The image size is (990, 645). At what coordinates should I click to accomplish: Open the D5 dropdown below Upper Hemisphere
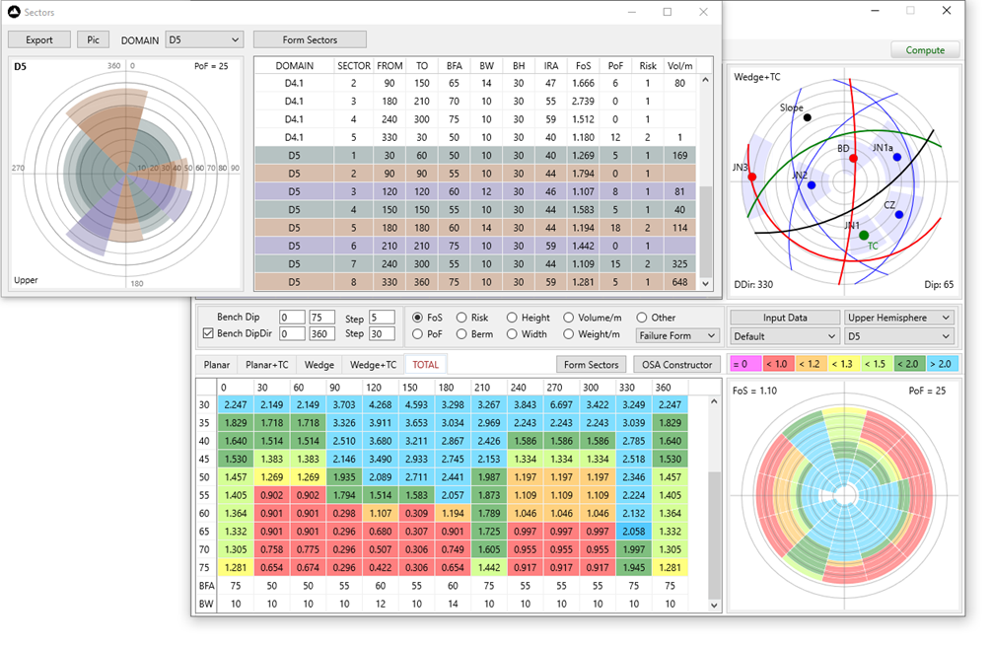tap(899, 336)
